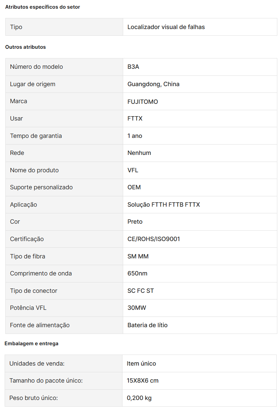Click the 650nm wavelength value
Image resolution: width=280 pixels, height=410 pixels.
[x=137, y=273]
